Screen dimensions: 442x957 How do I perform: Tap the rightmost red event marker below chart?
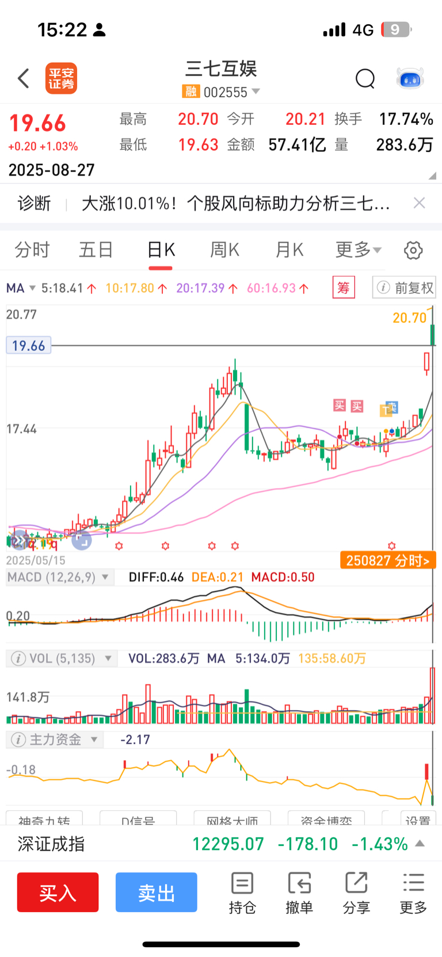(x=392, y=546)
